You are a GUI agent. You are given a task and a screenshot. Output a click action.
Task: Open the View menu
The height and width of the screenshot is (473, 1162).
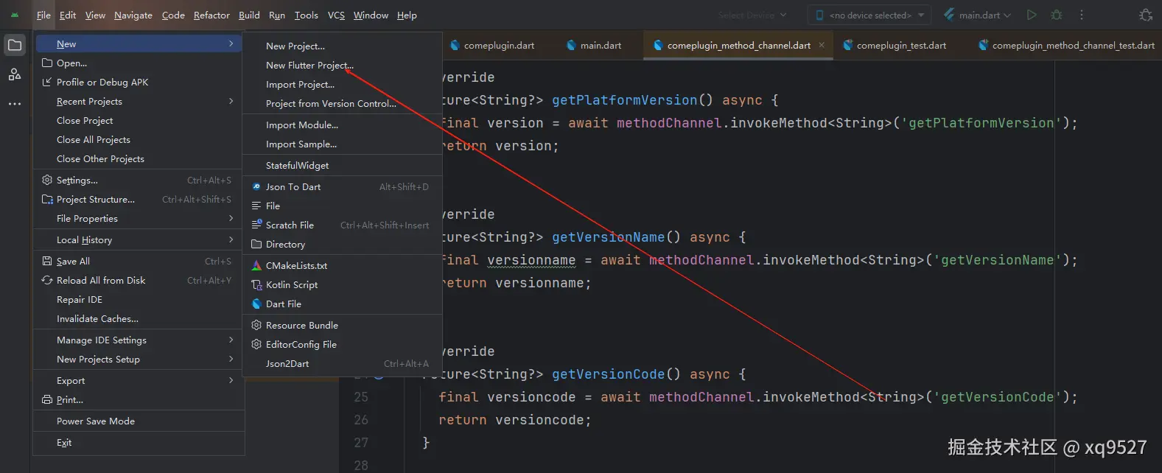point(95,15)
